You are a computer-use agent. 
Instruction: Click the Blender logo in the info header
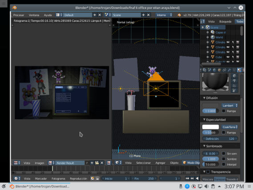(x=179, y=15)
